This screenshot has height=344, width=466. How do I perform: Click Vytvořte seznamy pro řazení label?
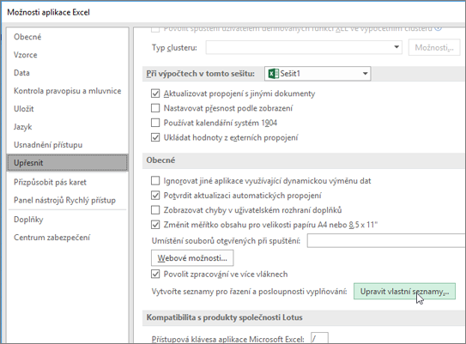click(250, 292)
